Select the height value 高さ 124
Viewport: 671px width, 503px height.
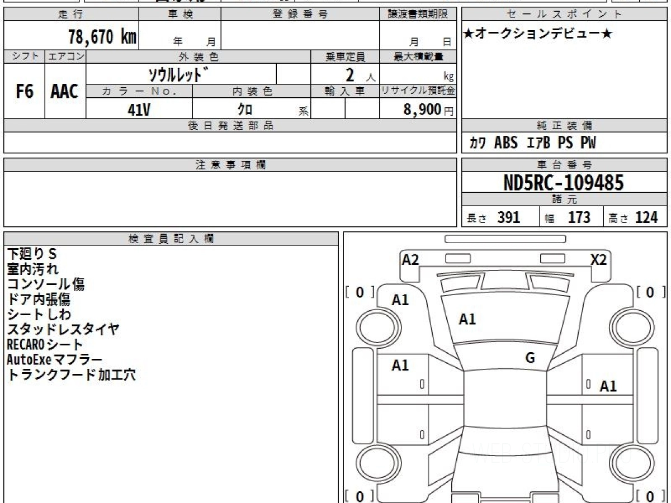tap(633, 217)
